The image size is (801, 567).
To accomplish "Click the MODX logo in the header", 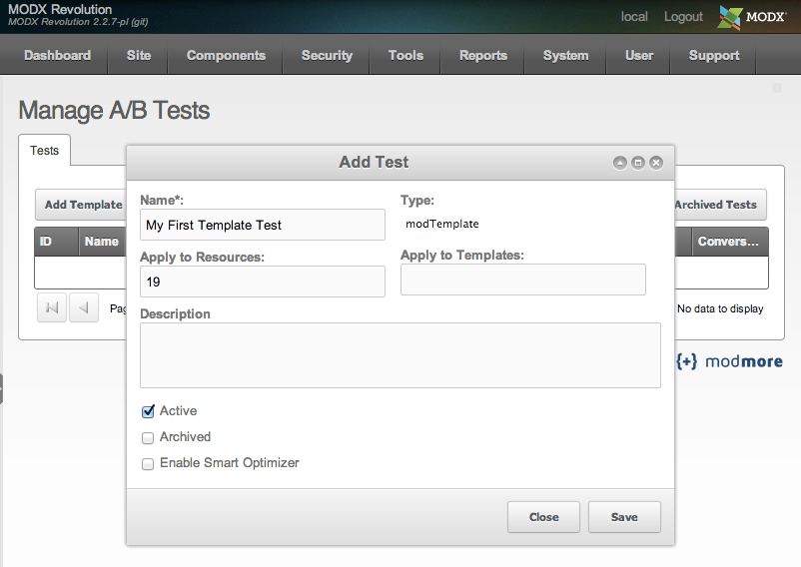I will [x=752, y=17].
